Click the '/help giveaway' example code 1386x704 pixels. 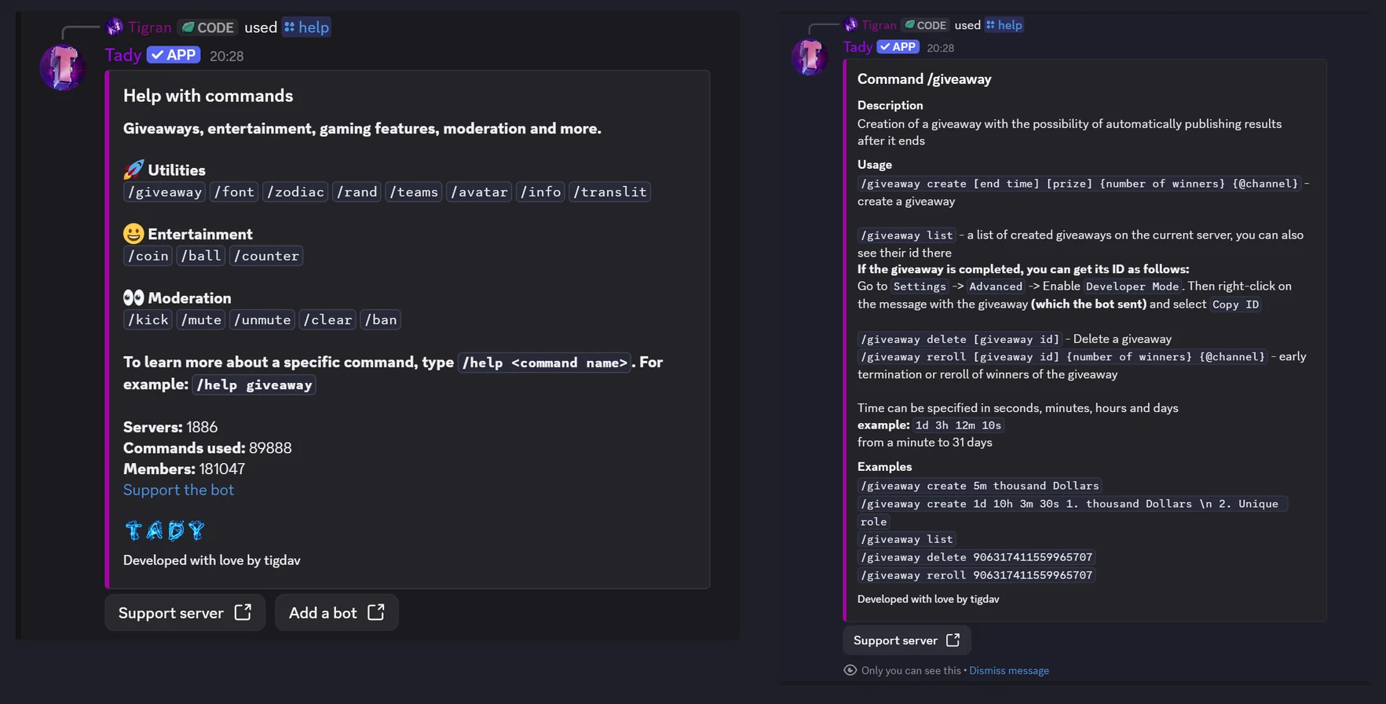coord(254,385)
